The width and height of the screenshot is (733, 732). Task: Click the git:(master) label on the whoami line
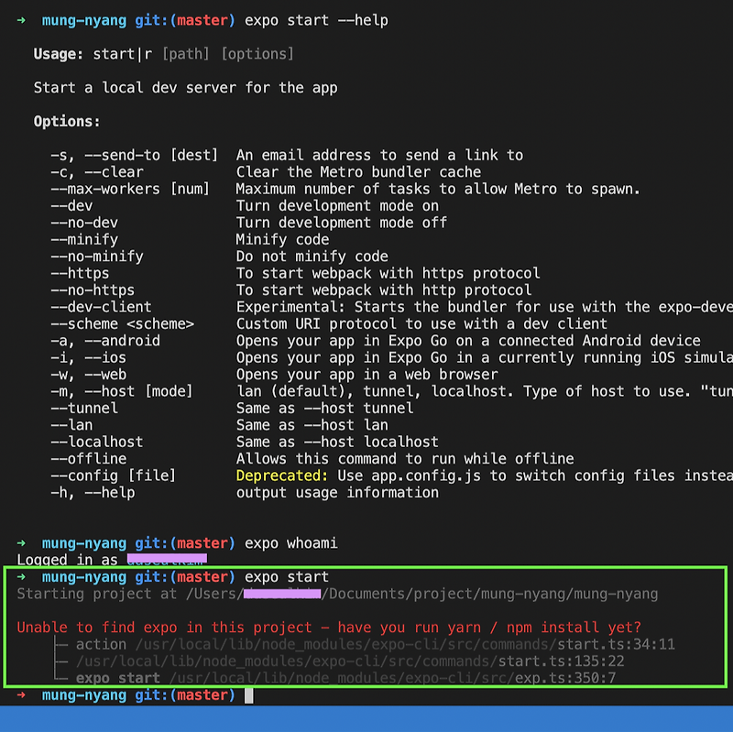pos(185,543)
